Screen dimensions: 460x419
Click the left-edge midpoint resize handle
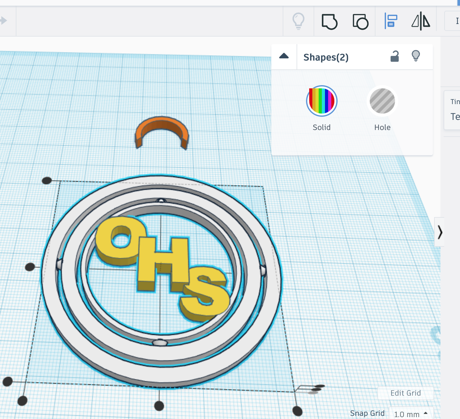click(30, 267)
